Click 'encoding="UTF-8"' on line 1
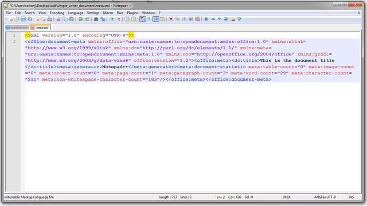Viewport: 367px width, 206px height. tap(105, 35)
